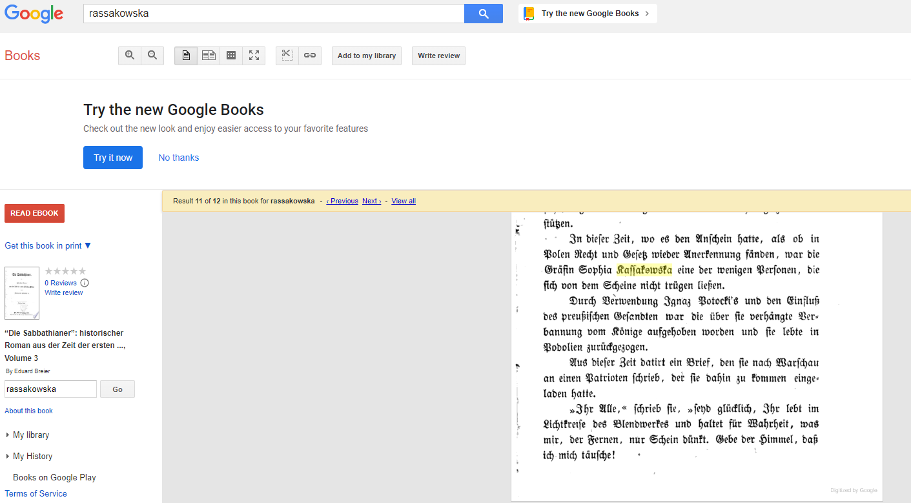This screenshot has width=911, height=503.
Task: Click the READ EBOOK button
Action: [34, 213]
